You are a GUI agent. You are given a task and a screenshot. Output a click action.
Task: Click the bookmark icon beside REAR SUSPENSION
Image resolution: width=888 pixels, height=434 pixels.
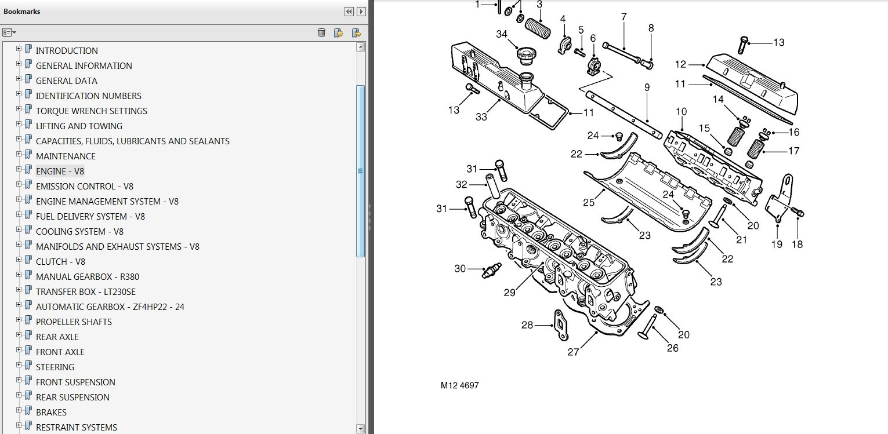point(28,396)
